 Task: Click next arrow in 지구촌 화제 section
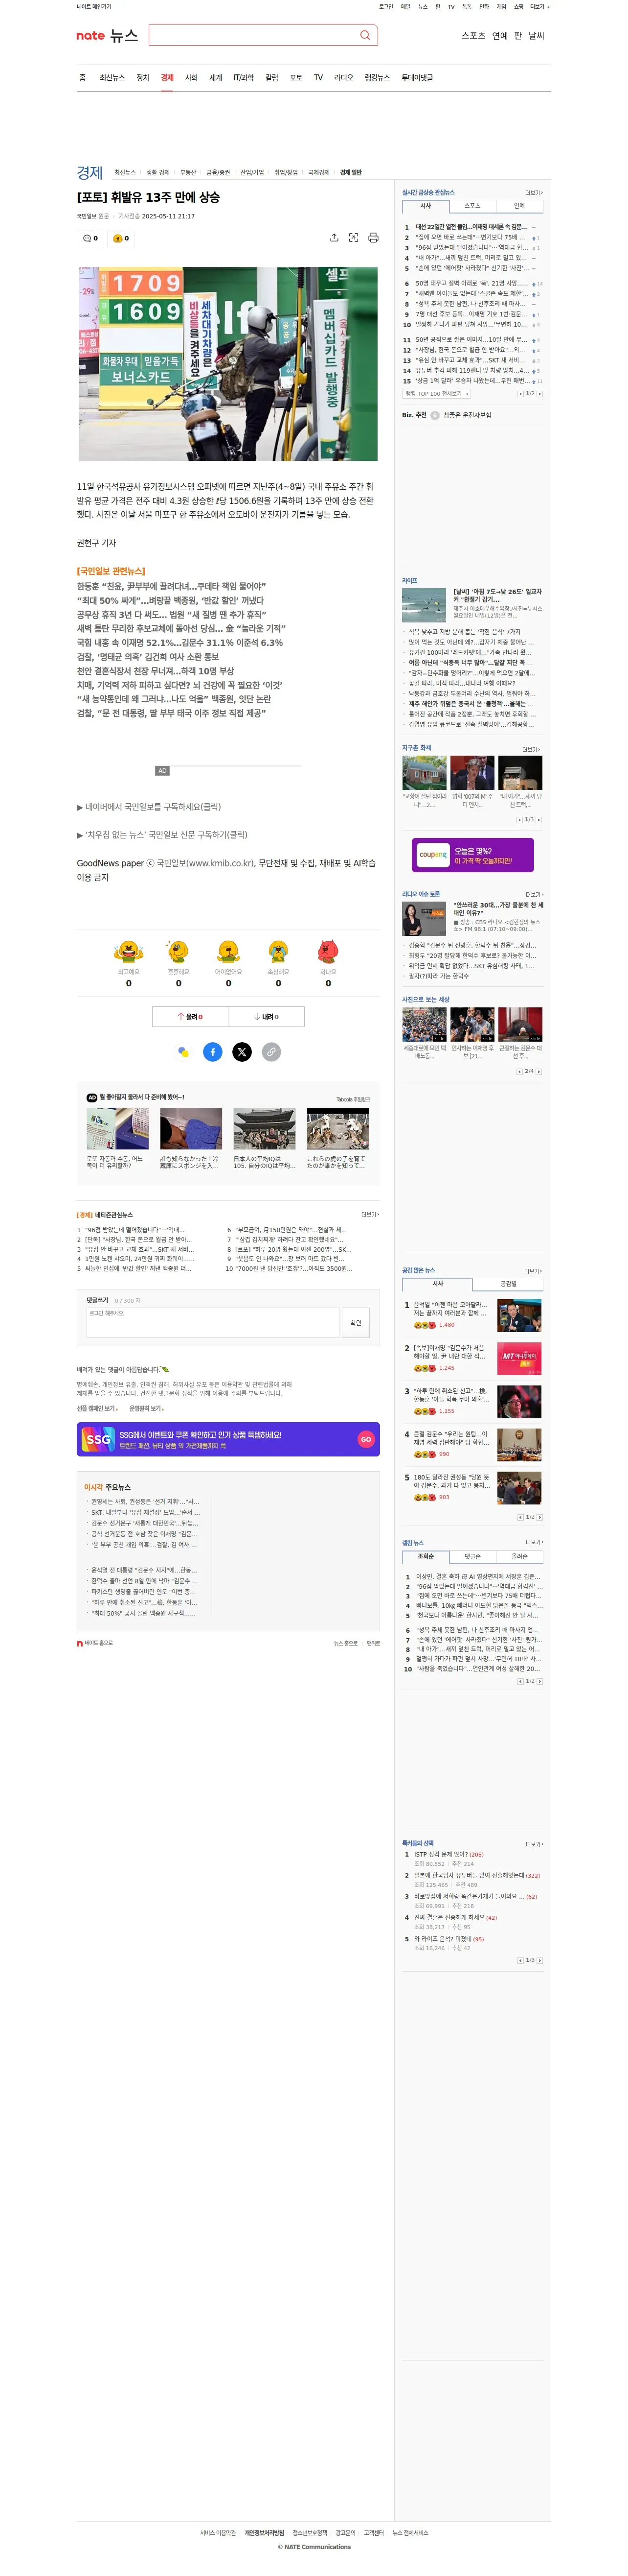tap(540, 820)
